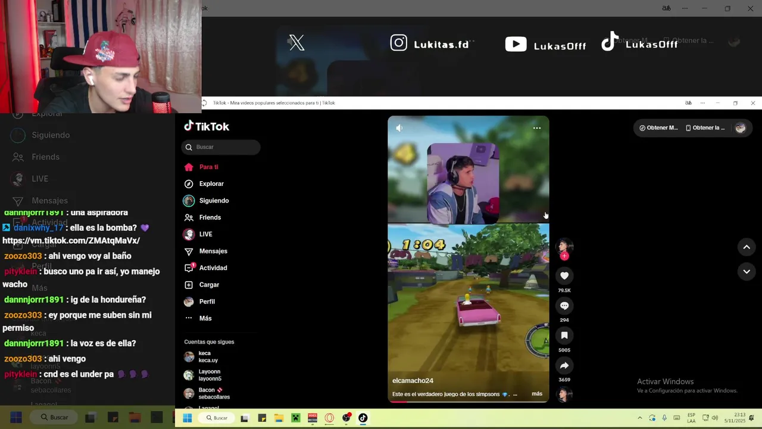Click the video progress bar at bottom
762x429 pixels.
point(469,402)
